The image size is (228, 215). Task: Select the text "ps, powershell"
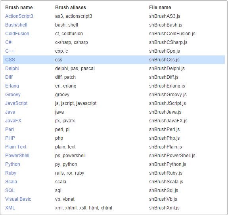(70, 156)
